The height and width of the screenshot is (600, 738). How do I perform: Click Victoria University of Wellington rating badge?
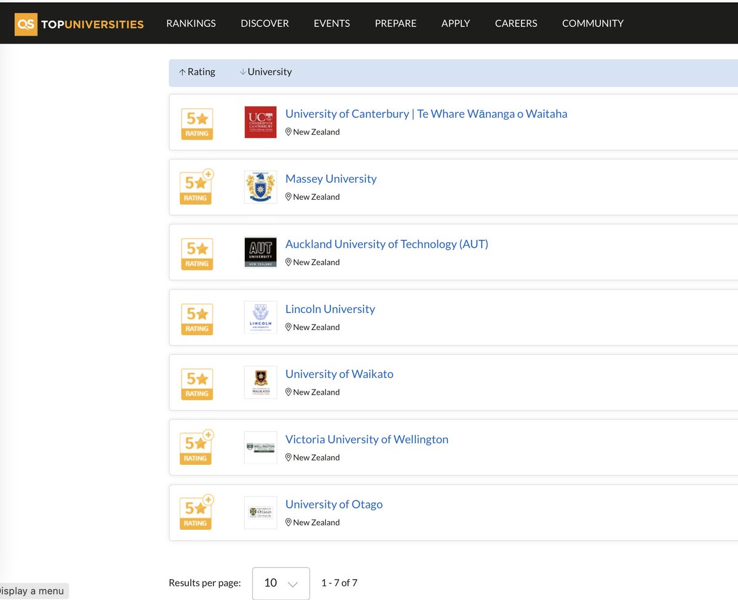point(197,448)
